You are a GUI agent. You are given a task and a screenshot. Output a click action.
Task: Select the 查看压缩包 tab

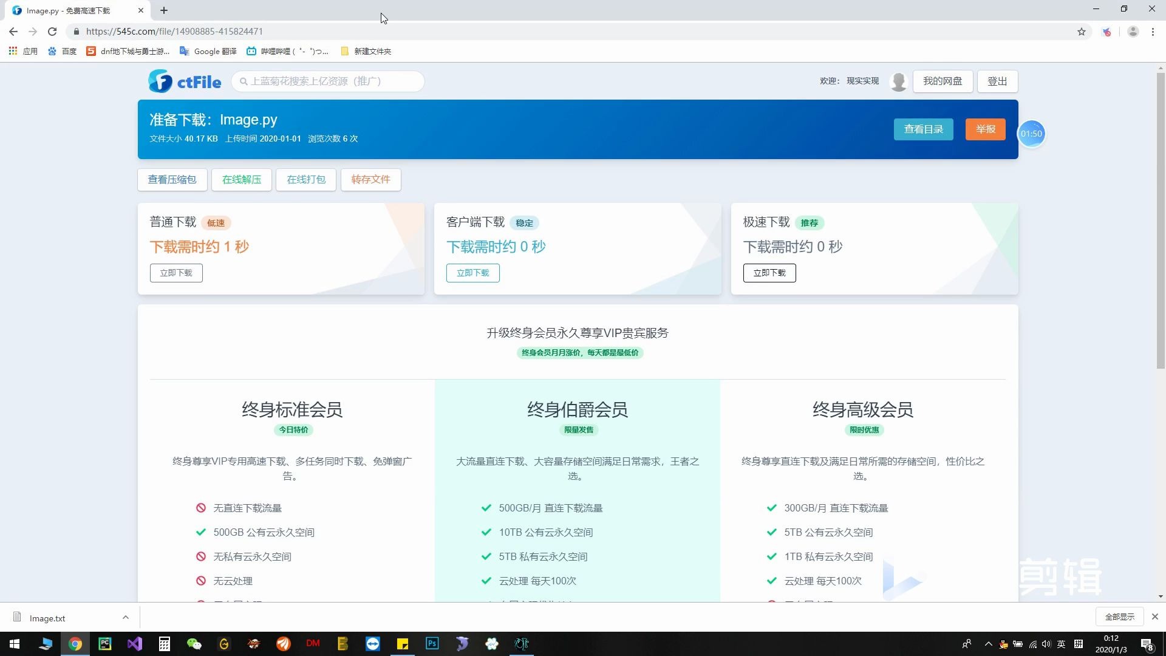tap(172, 180)
